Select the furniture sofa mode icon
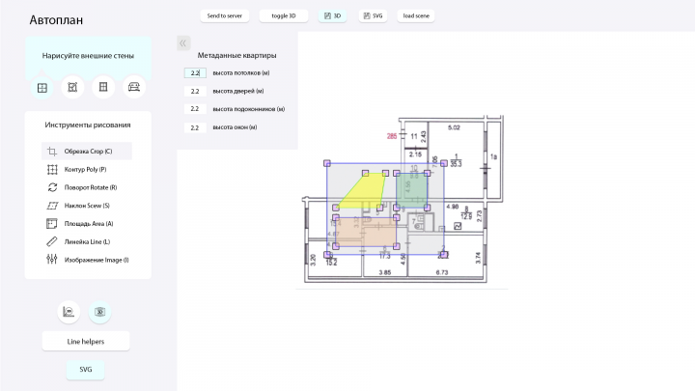 tap(134, 87)
